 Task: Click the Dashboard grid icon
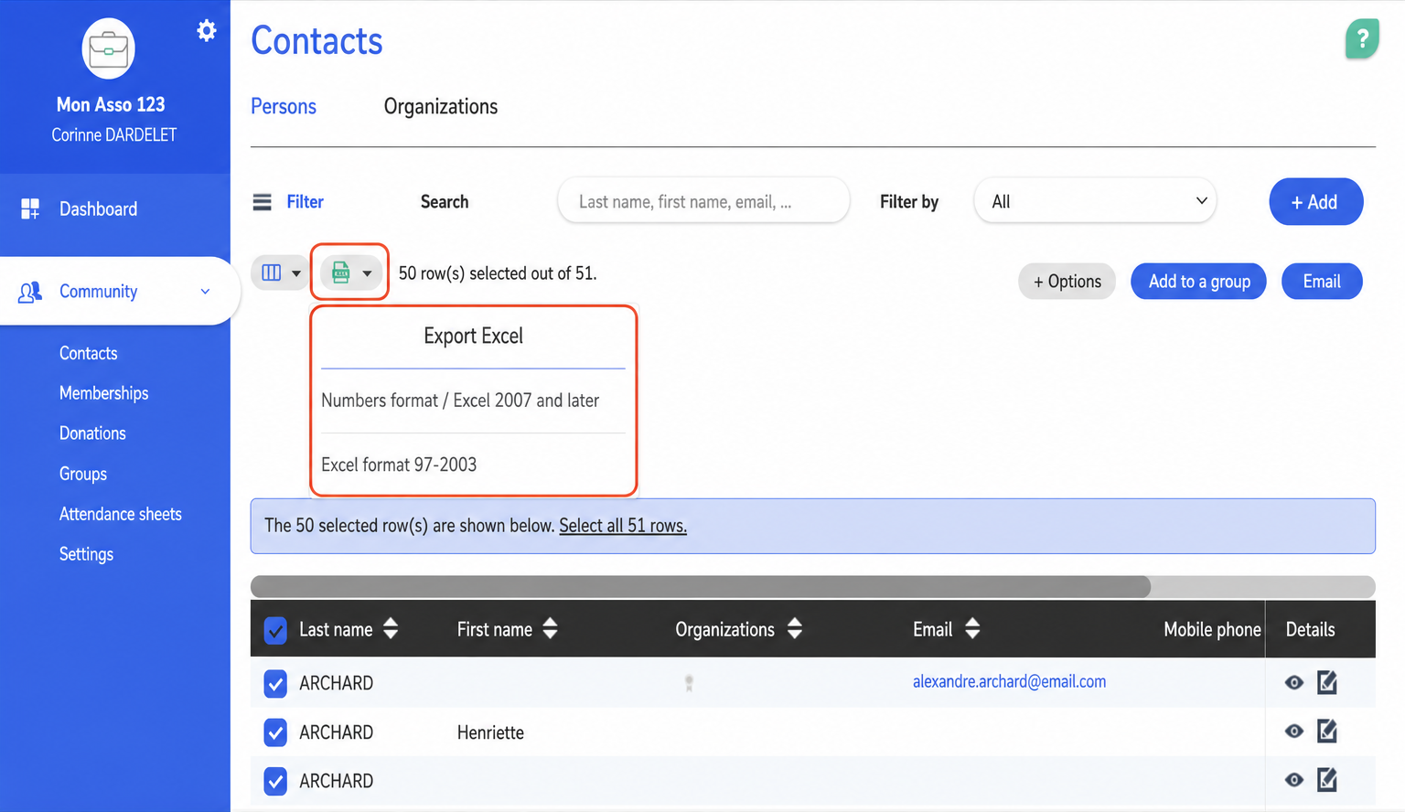(x=30, y=208)
